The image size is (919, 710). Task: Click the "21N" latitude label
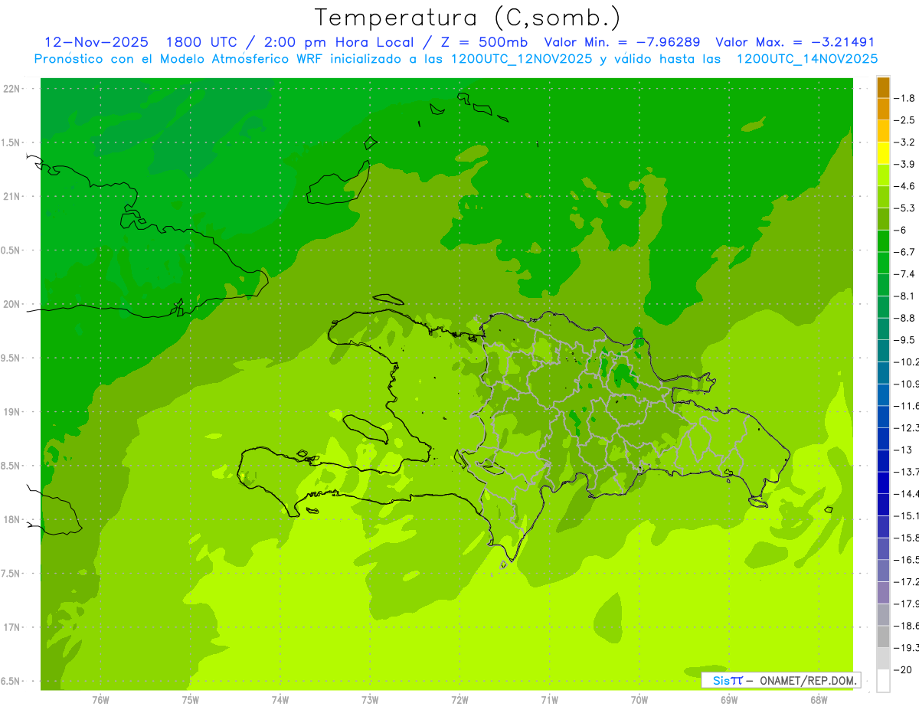[11, 196]
